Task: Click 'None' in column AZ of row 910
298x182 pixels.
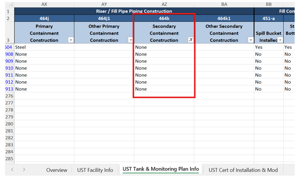Action: coord(164,68)
